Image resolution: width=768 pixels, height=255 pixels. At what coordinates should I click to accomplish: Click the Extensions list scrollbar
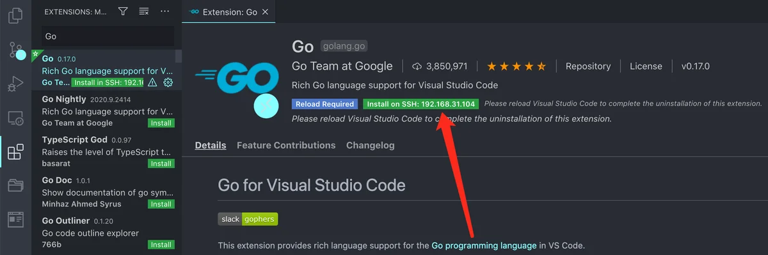[178, 56]
